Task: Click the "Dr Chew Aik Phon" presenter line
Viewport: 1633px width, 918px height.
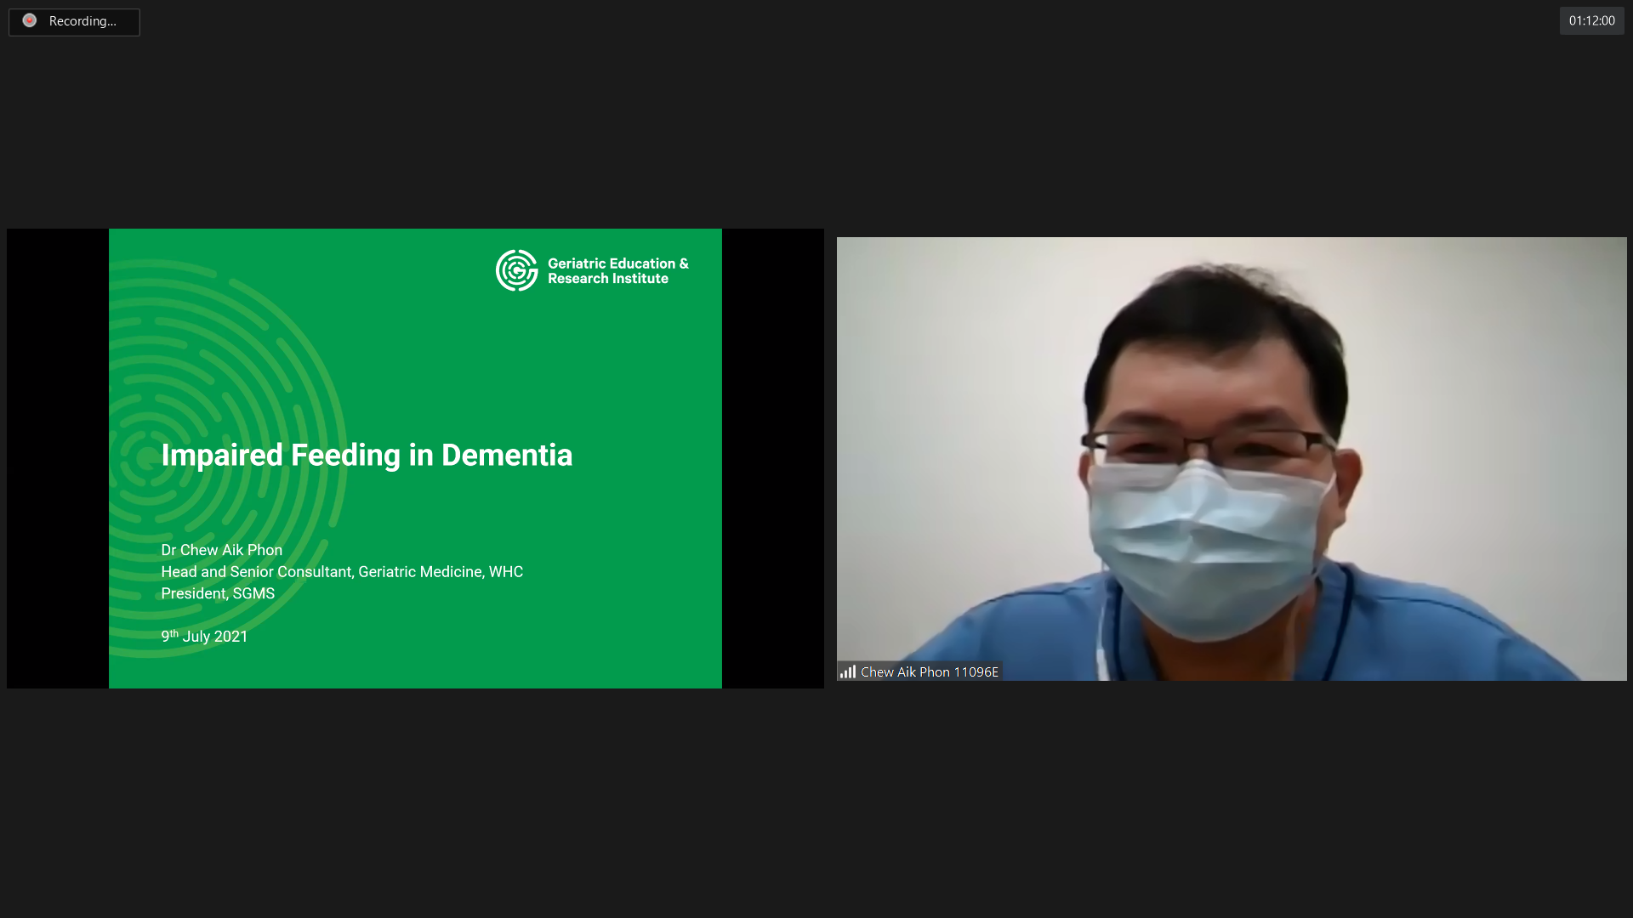Action: point(221,550)
